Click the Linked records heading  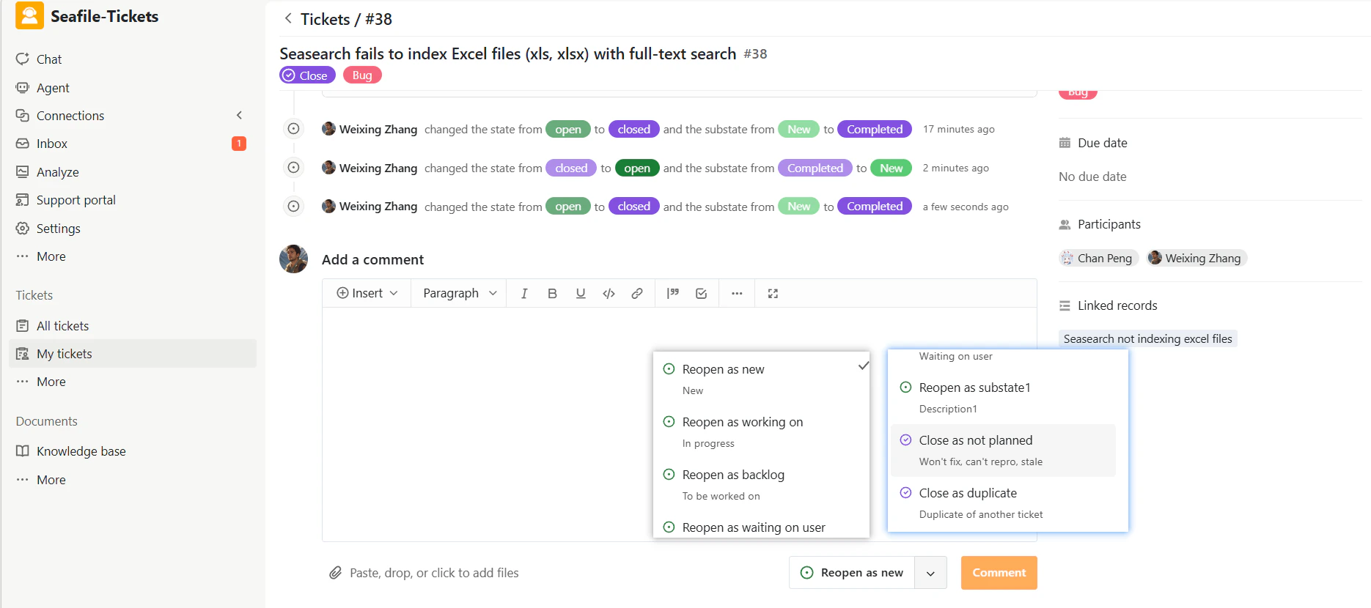[x=1117, y=305]
